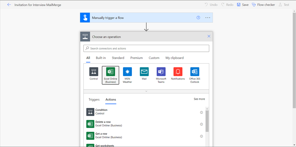The image size is (296, 147).
Task: Click the Undo button
Action: pyautogui.click(x=211, y=5)
